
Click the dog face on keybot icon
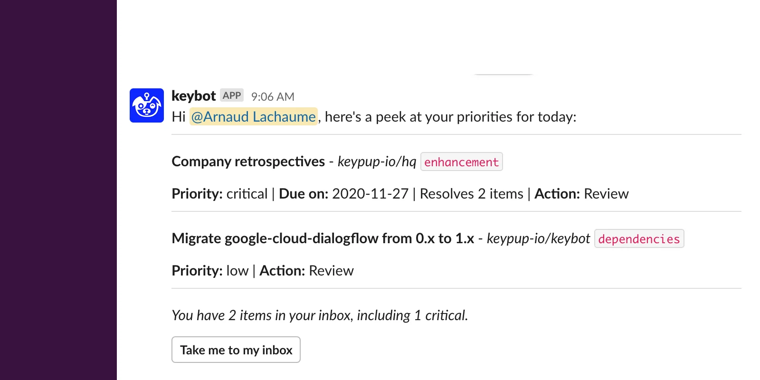tap(147, 105)
